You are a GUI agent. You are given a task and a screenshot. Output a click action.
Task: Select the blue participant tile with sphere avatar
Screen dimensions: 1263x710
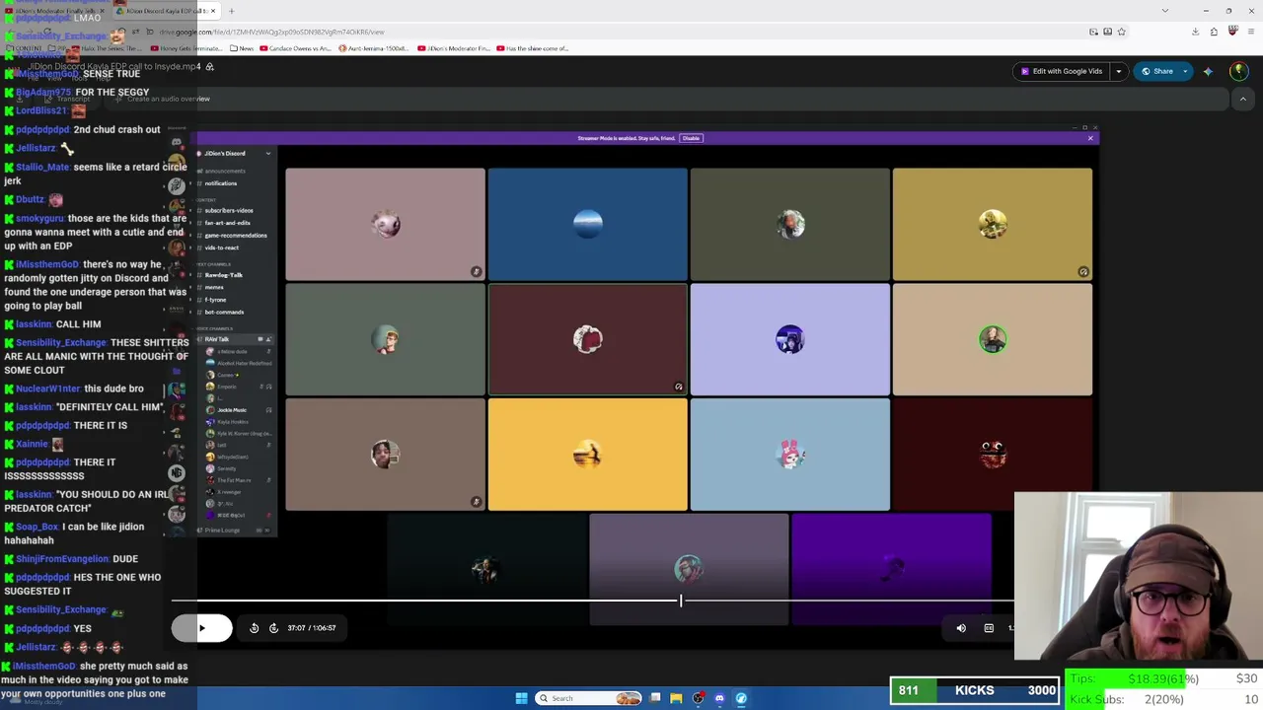587,224
